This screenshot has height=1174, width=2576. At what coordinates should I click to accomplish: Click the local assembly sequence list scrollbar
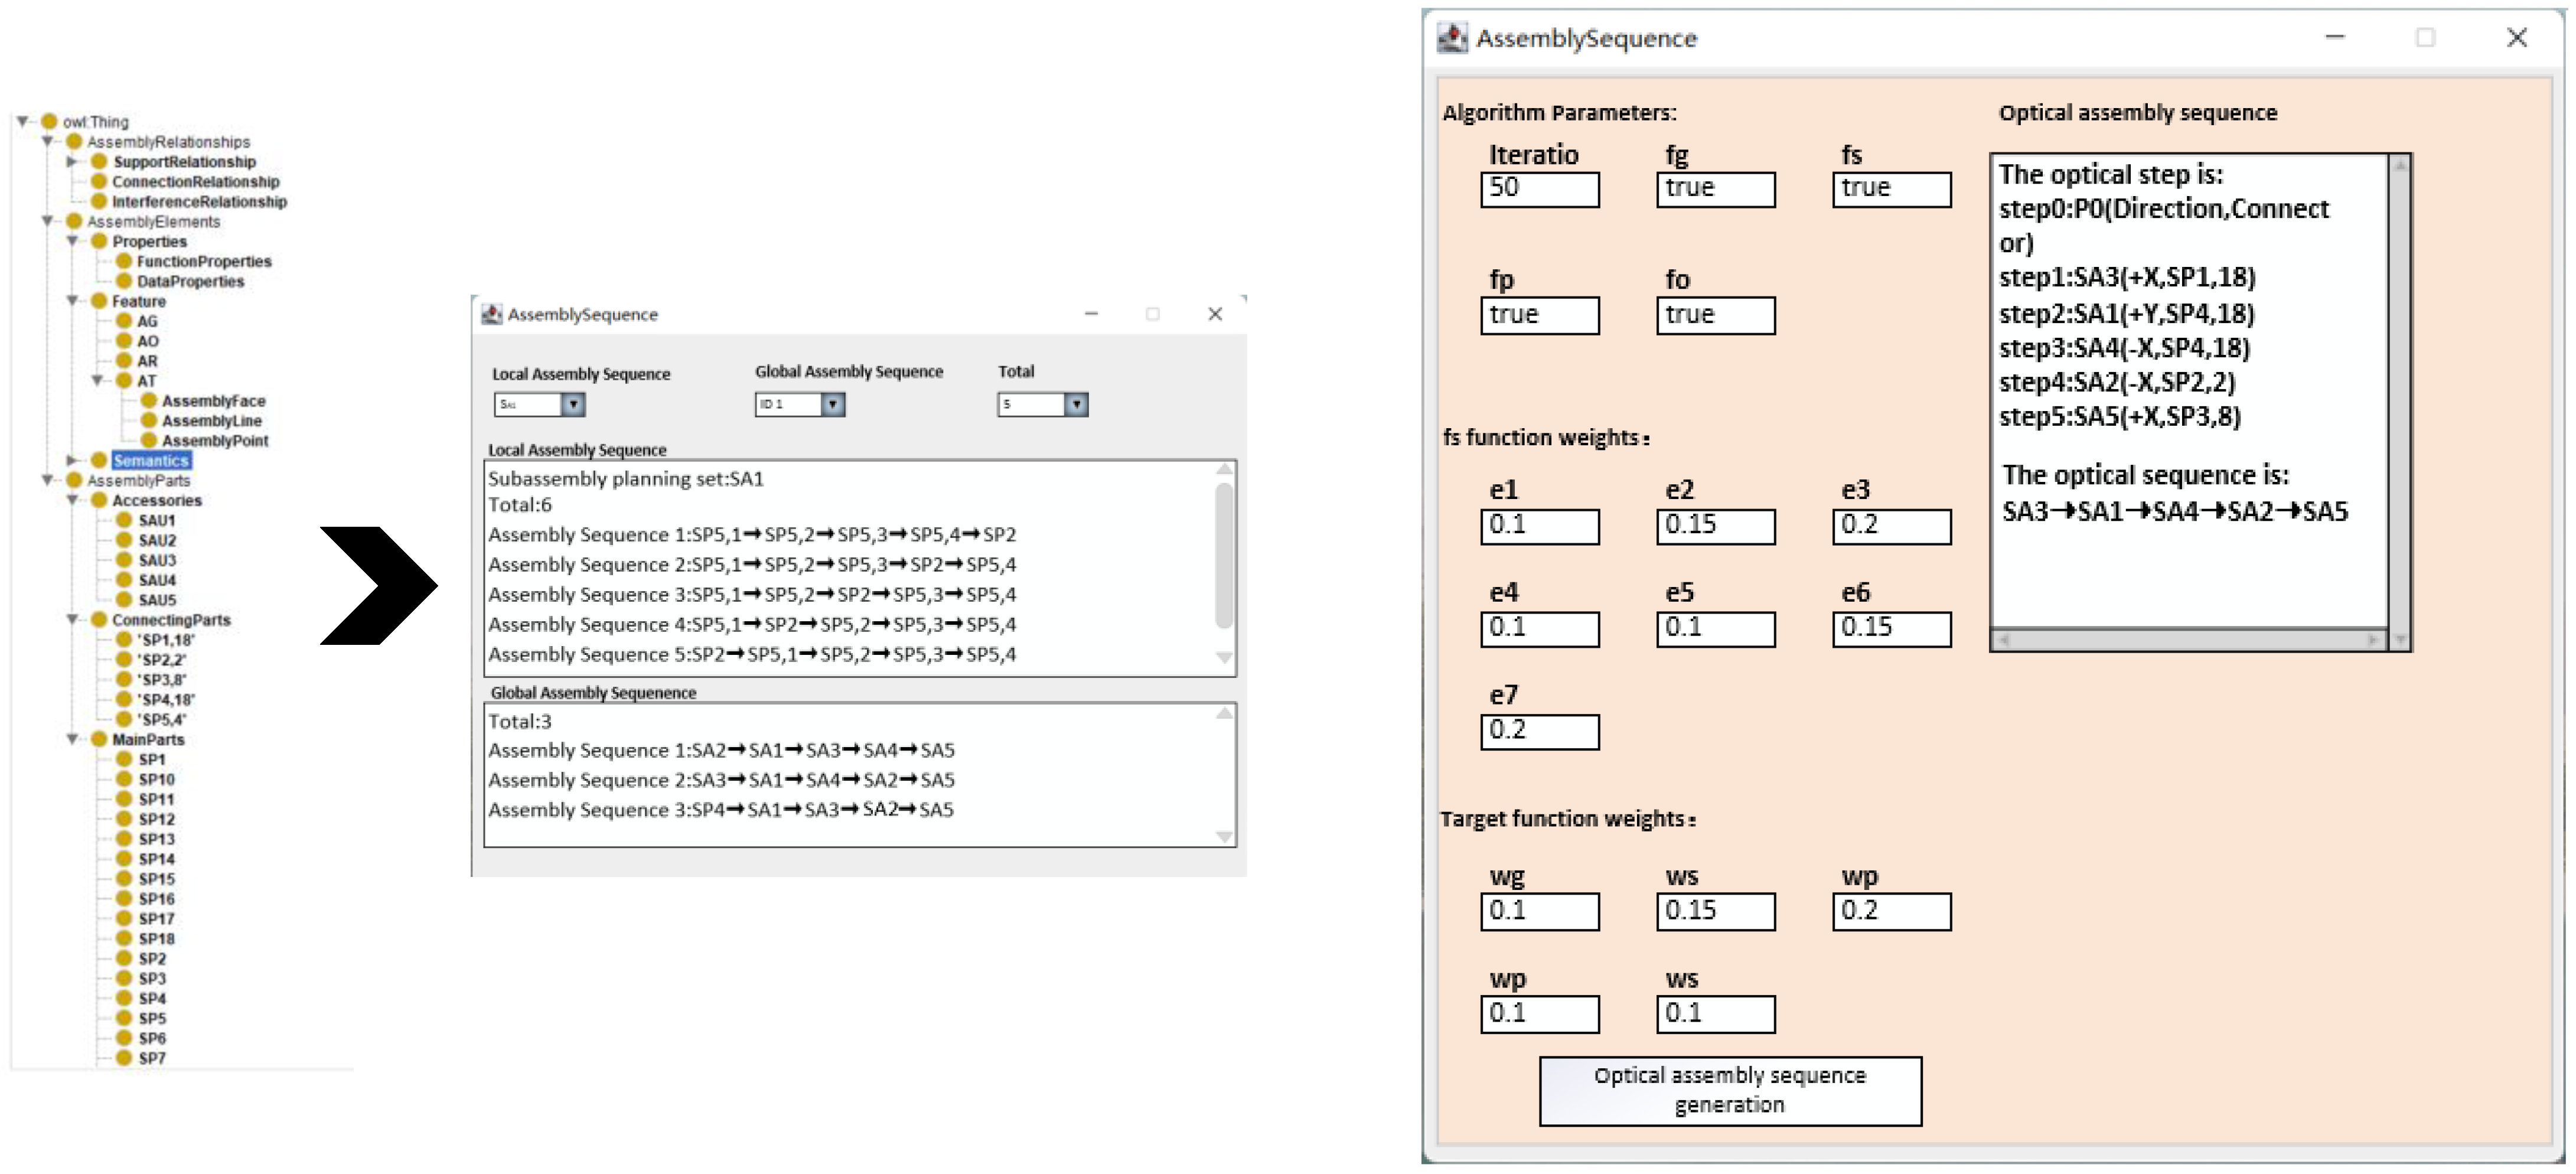click(x=1223, y=555)
